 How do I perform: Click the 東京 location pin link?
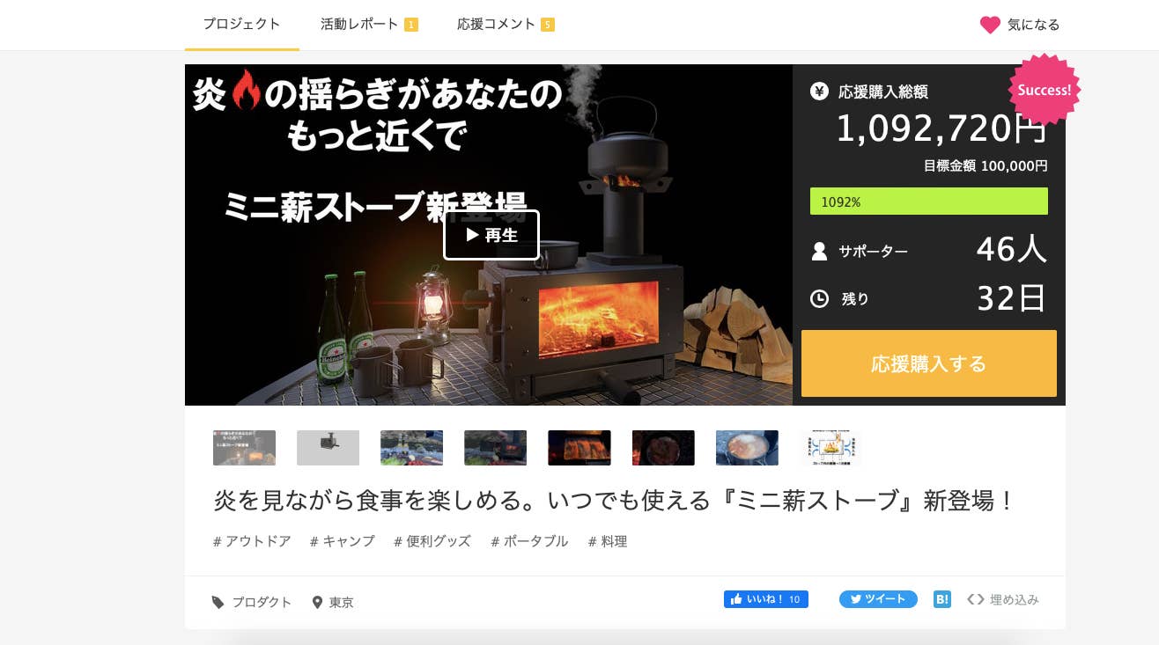click(333, 603)
